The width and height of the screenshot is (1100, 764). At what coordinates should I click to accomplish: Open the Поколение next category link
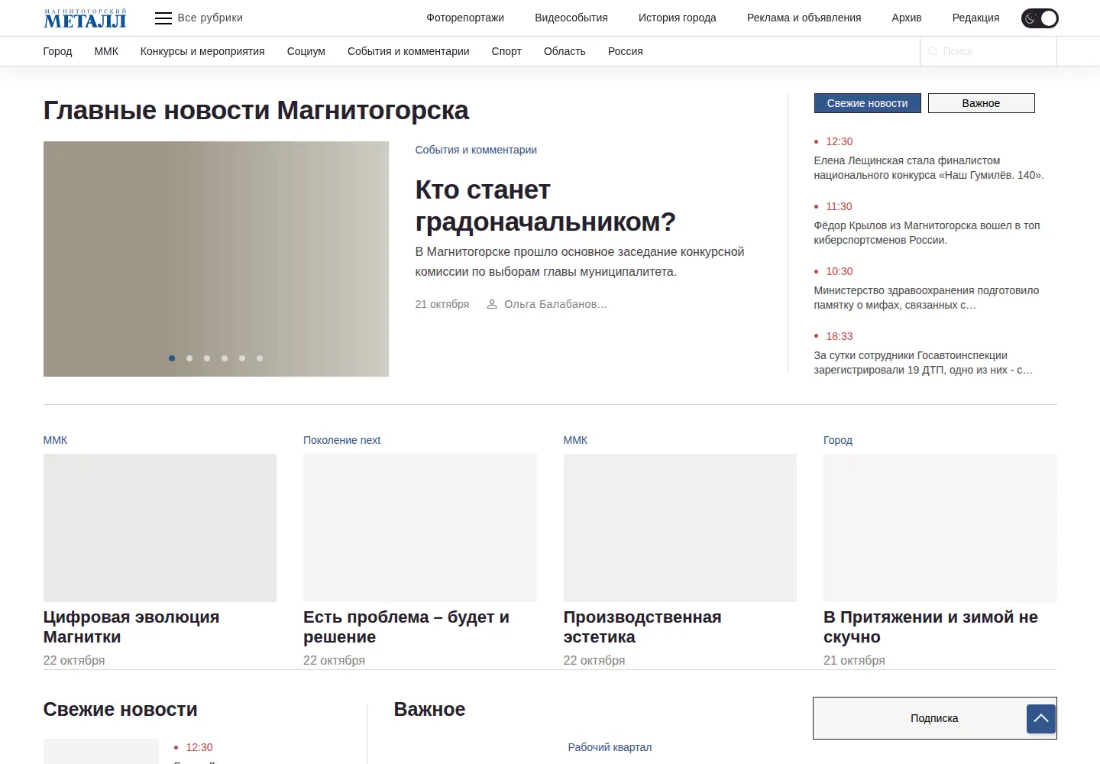coord(341,440)
